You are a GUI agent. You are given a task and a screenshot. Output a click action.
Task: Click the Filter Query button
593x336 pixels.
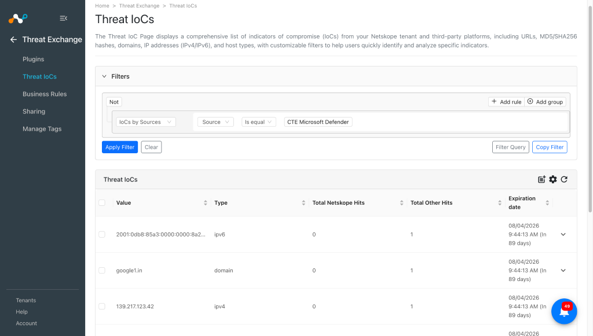(511, 147)
